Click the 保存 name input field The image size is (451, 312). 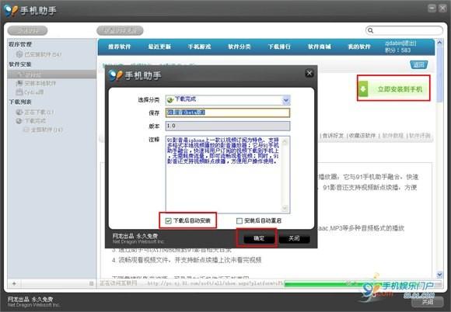[228, 113]
